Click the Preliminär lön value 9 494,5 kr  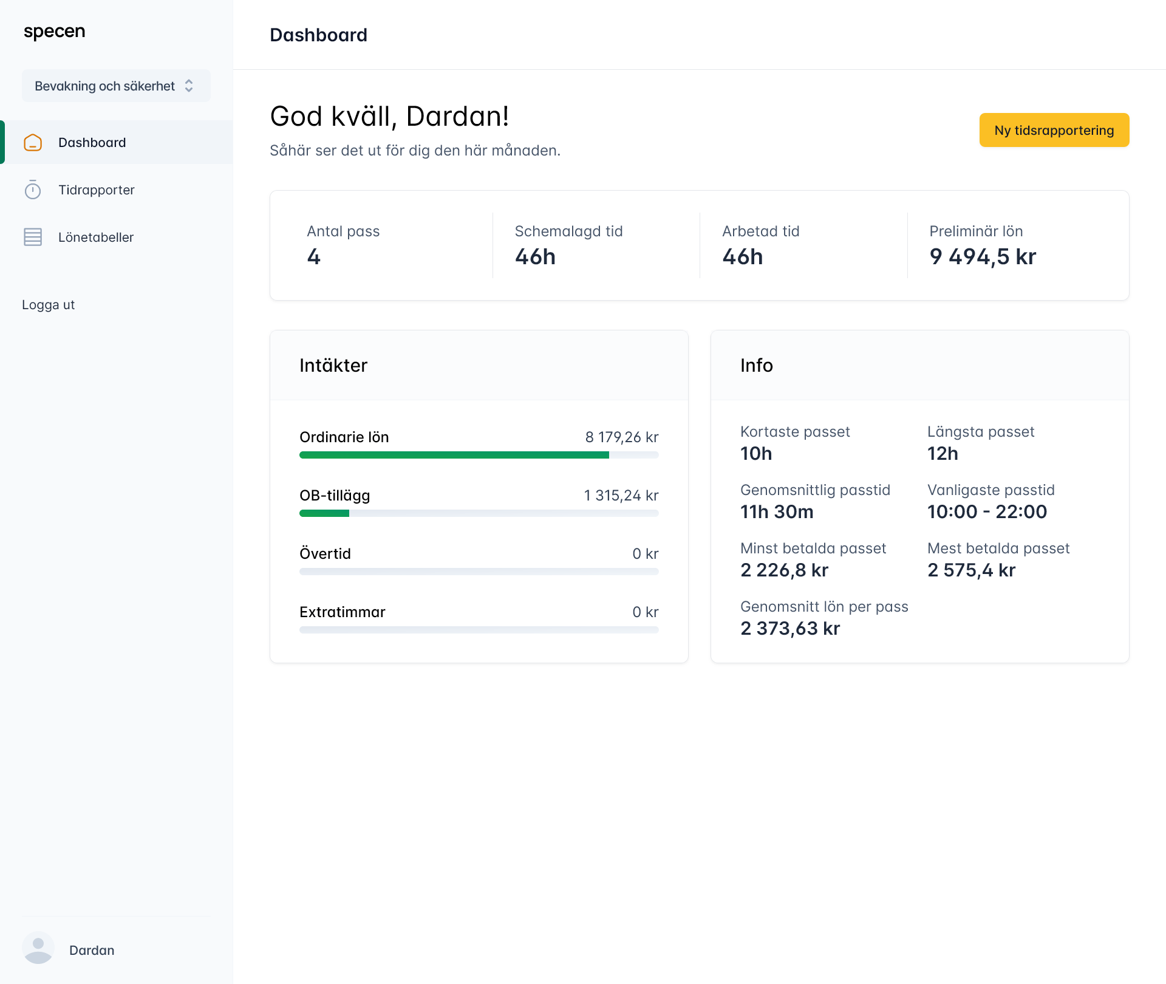click(983, 256)
